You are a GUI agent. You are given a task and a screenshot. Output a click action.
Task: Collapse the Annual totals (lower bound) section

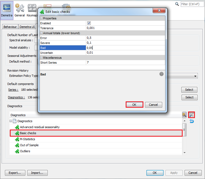click(x=42, y=33)
